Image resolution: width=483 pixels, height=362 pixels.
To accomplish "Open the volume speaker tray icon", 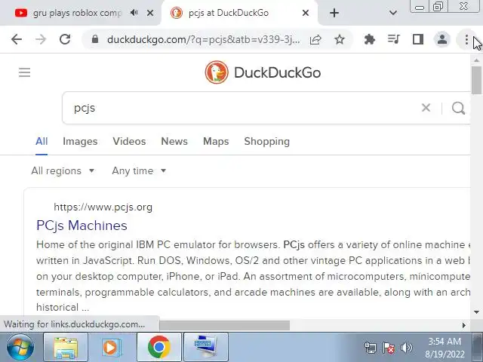I will 407,348.
